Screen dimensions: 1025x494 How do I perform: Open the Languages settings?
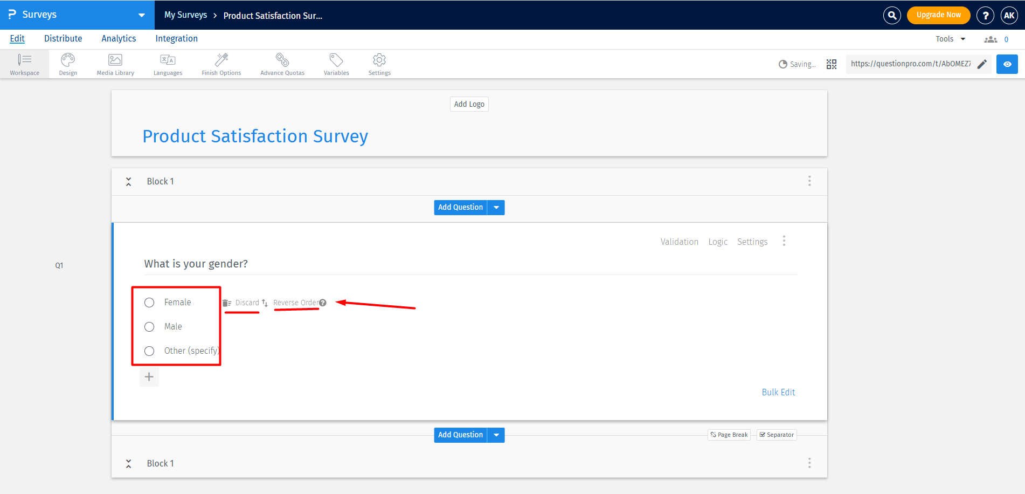coord(168,64)
